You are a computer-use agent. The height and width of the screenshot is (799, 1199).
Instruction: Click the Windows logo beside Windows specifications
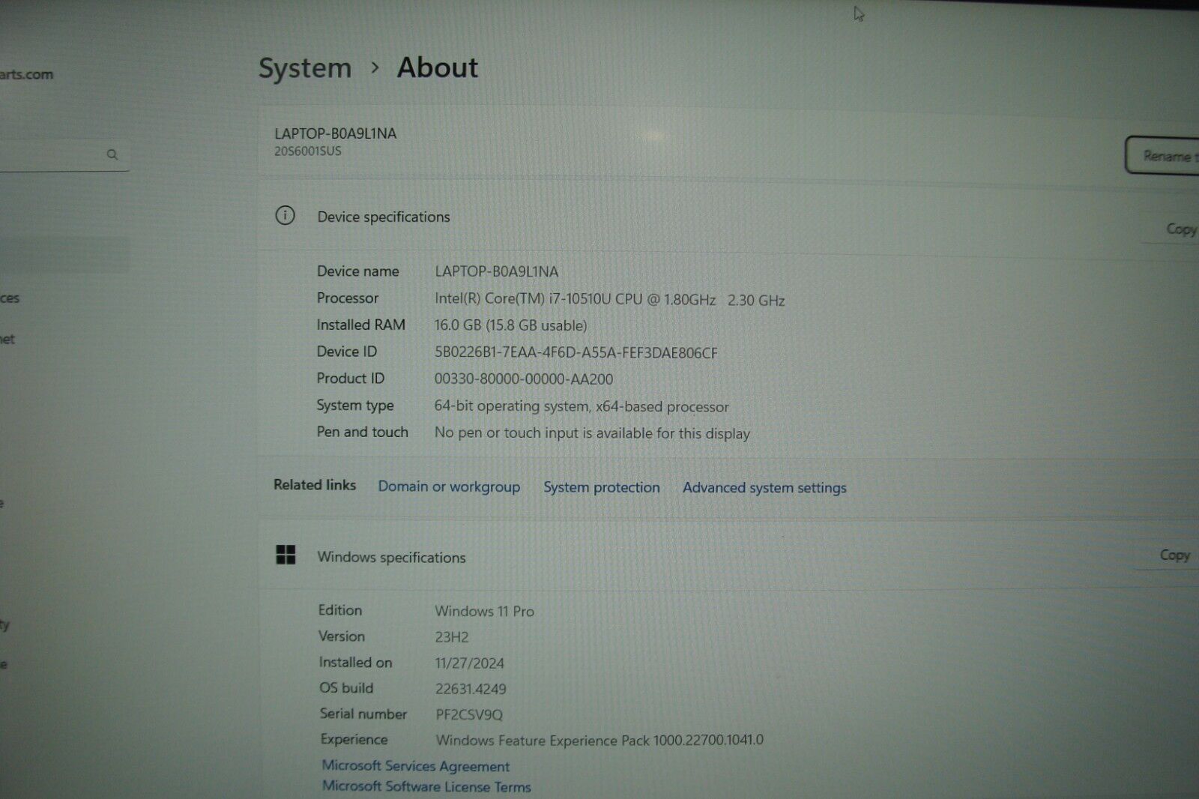286,555
